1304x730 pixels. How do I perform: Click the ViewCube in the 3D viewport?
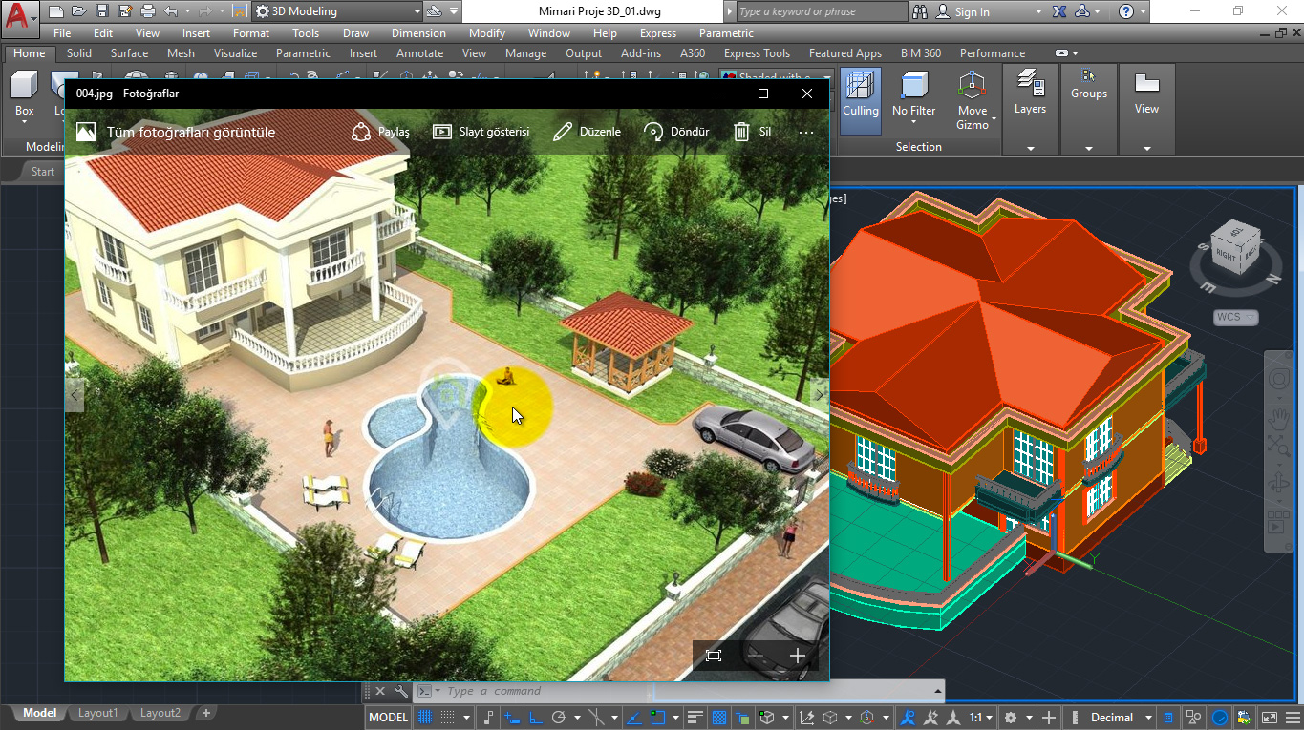point(1235,250)
